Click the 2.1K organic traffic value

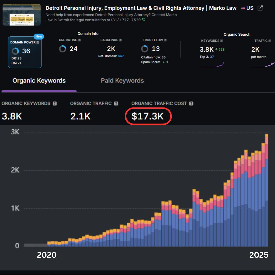[80, 116]
